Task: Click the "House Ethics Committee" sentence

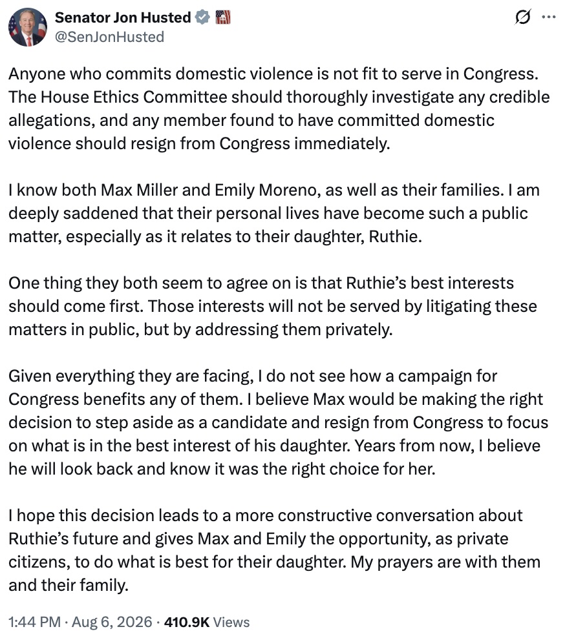Action: (x=279, y=120)
